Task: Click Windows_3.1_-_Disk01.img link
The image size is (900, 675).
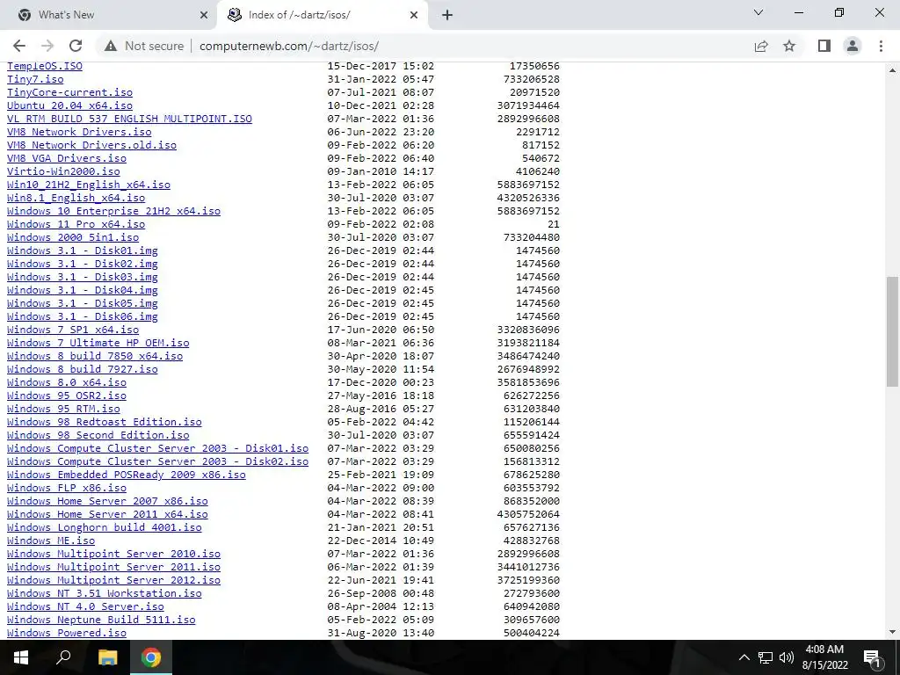Action: tap(82, 250)
